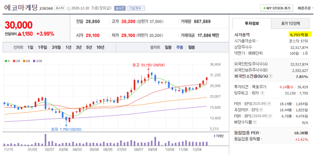Click the 에코마케팅 stock name title
Image resolution: width=315 pixels, height=155 pixels.
tap(21, 8)
